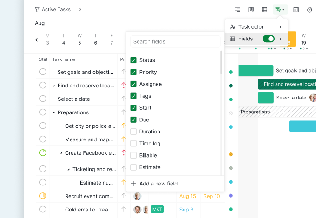Image resolution: width=316 pixels, height=218 pixels.
Task: Collapse the Preparations task group
Action: pyautogui.click(x=53, y=112)
